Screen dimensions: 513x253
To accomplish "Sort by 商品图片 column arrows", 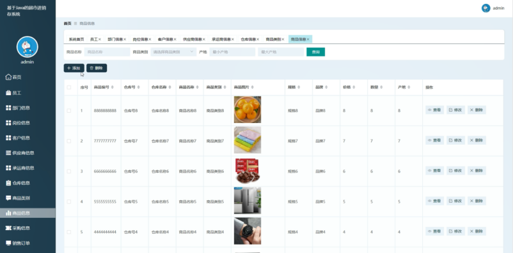I will [x=253, y=87].
